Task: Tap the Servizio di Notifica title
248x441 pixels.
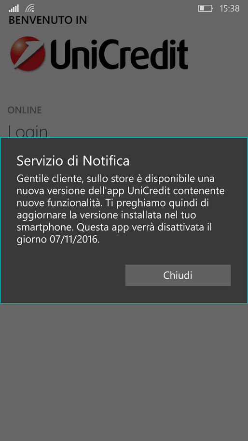Action: click(73, 161)
